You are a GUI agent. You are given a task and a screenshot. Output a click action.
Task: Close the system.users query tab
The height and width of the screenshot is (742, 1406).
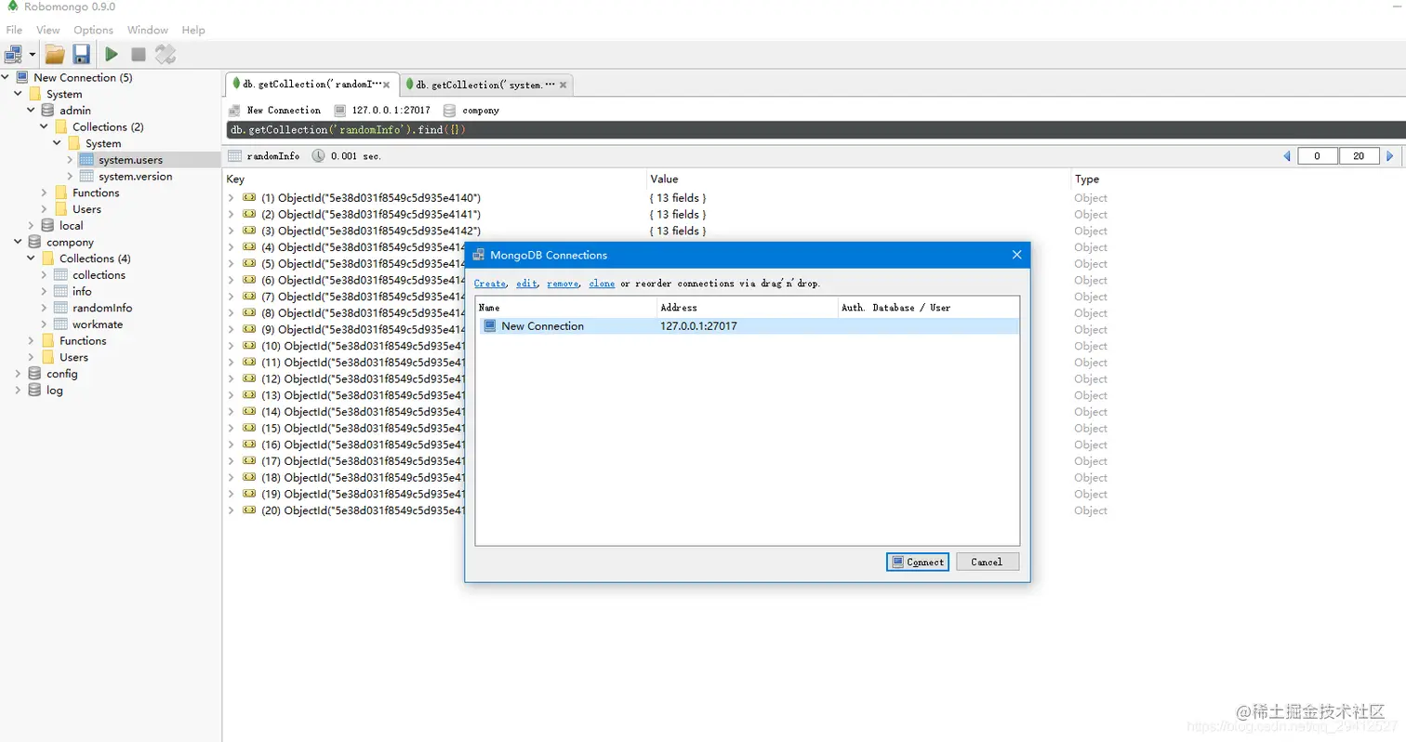(x=562, y=86)
